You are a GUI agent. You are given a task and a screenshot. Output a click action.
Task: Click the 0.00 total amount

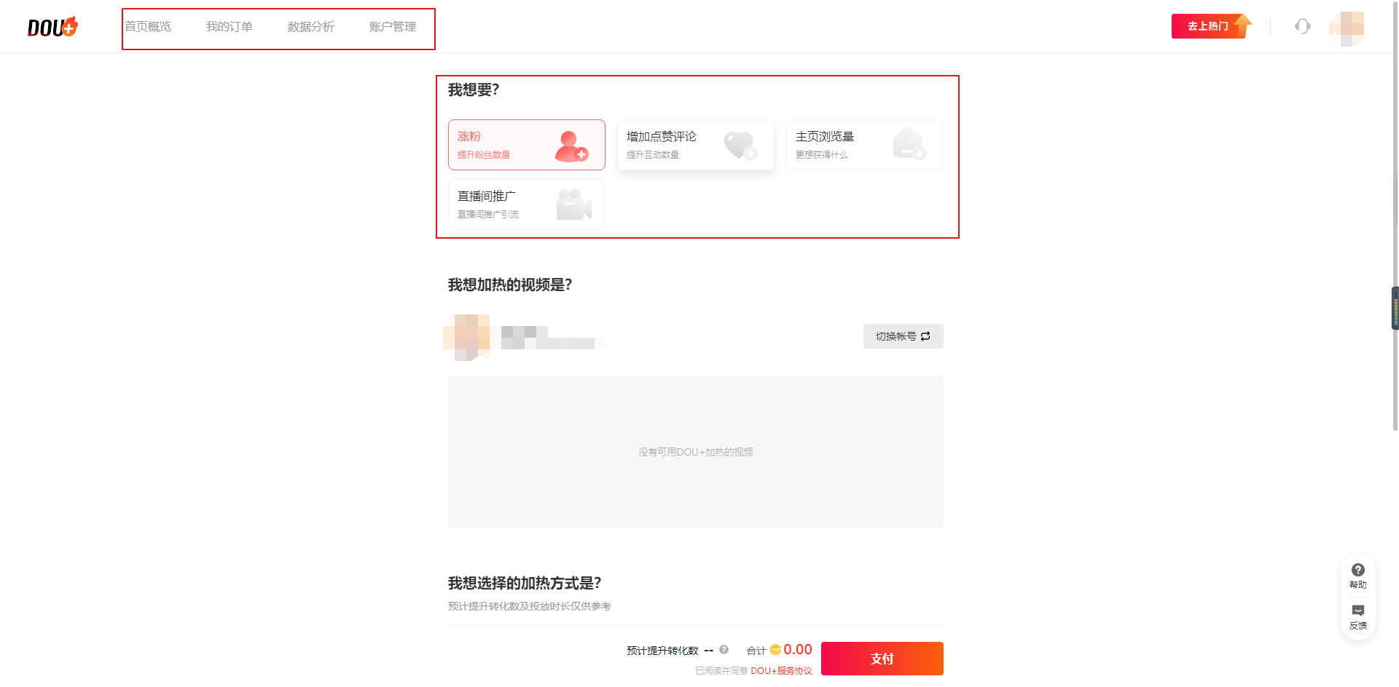(x=797, y=649)
